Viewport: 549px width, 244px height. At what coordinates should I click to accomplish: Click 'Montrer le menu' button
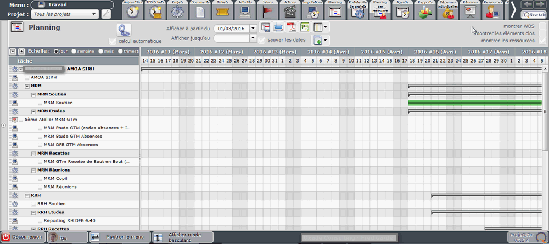pos(119,237)
